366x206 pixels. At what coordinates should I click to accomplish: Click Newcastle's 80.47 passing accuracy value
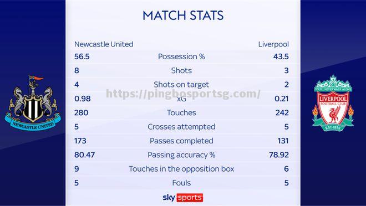[x=84, y=154]
